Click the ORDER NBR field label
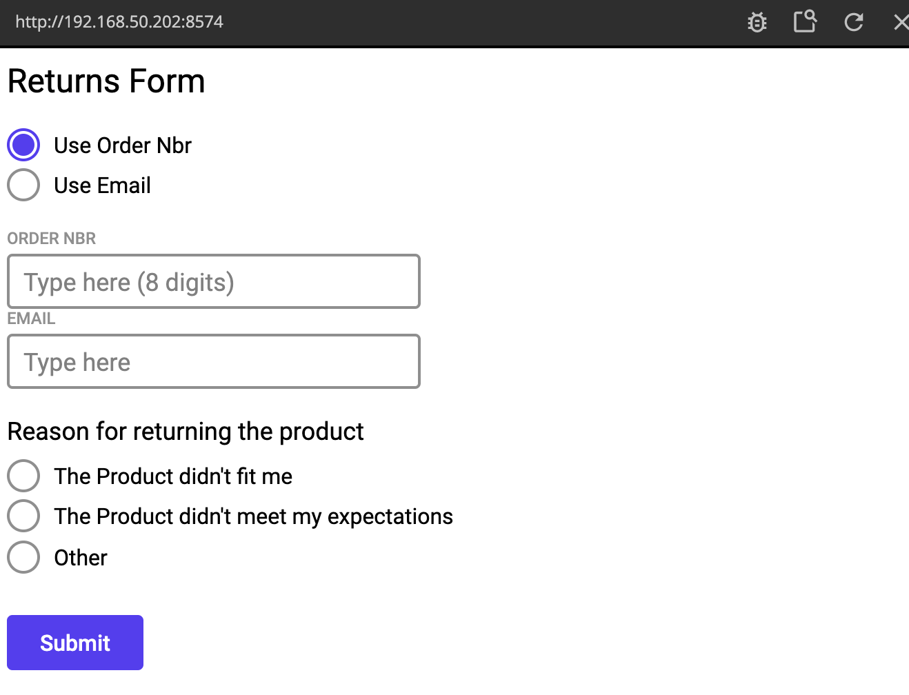This screenshot has height=695, width=909. coord(52,239)
